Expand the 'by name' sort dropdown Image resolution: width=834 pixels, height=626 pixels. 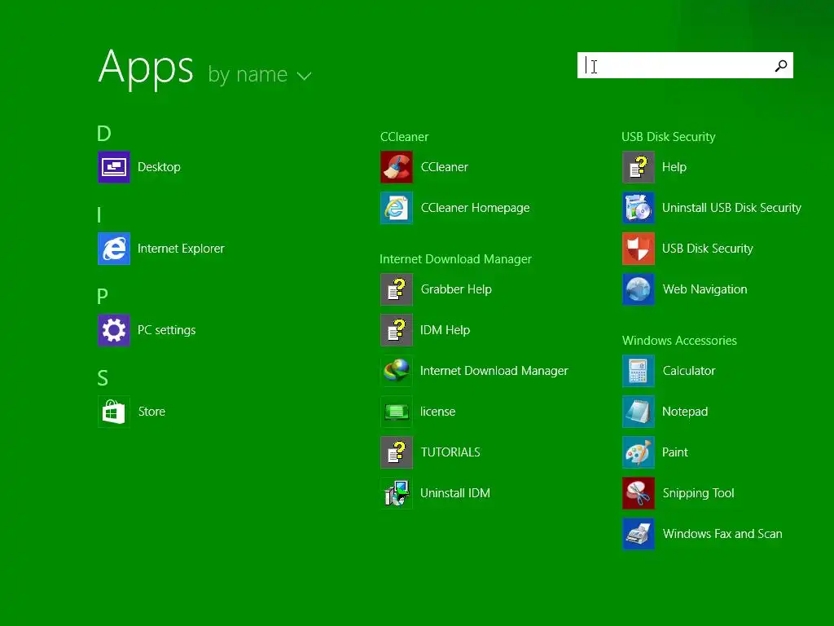click(260, 75)
